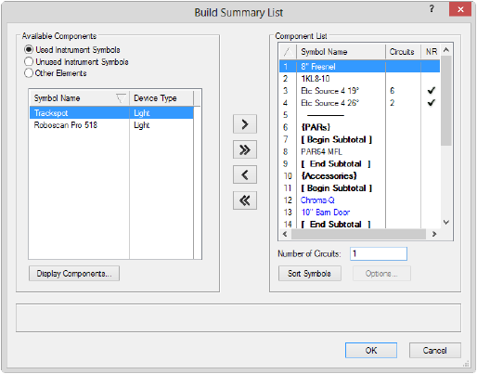Screen dimensions: 477x374
Task: Click the Circuits column header
Action: point(403,52)
